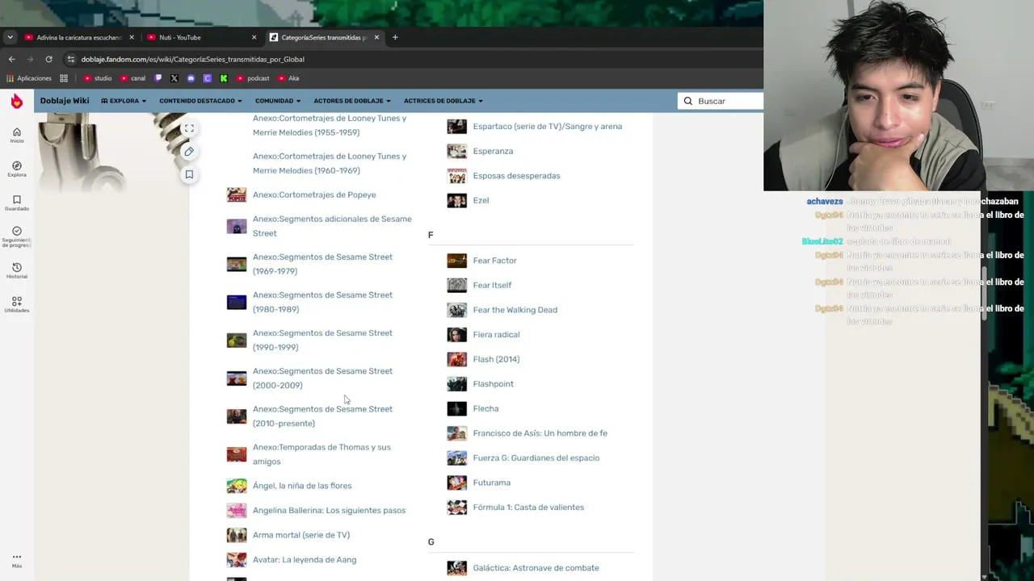Expand the ACTRICES DE DOBLAJE dropdown
1034x581 pixels.
[443, 101]
